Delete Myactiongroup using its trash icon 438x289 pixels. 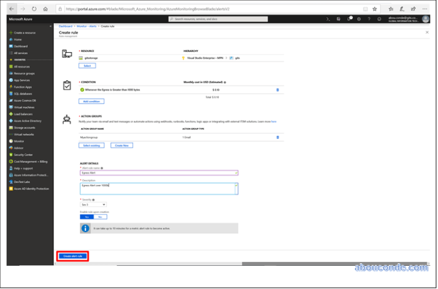(277, 137)
